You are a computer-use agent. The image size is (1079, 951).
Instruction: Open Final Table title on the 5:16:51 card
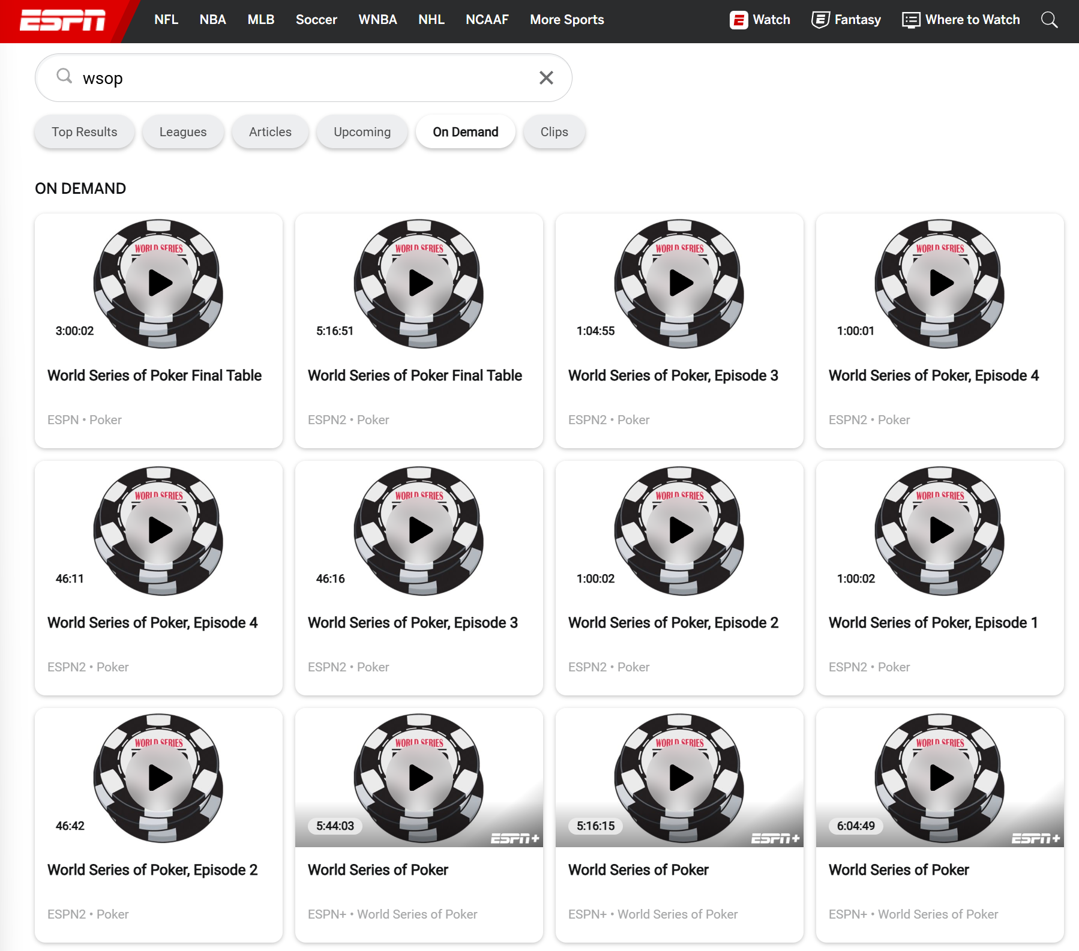(415, 376)
